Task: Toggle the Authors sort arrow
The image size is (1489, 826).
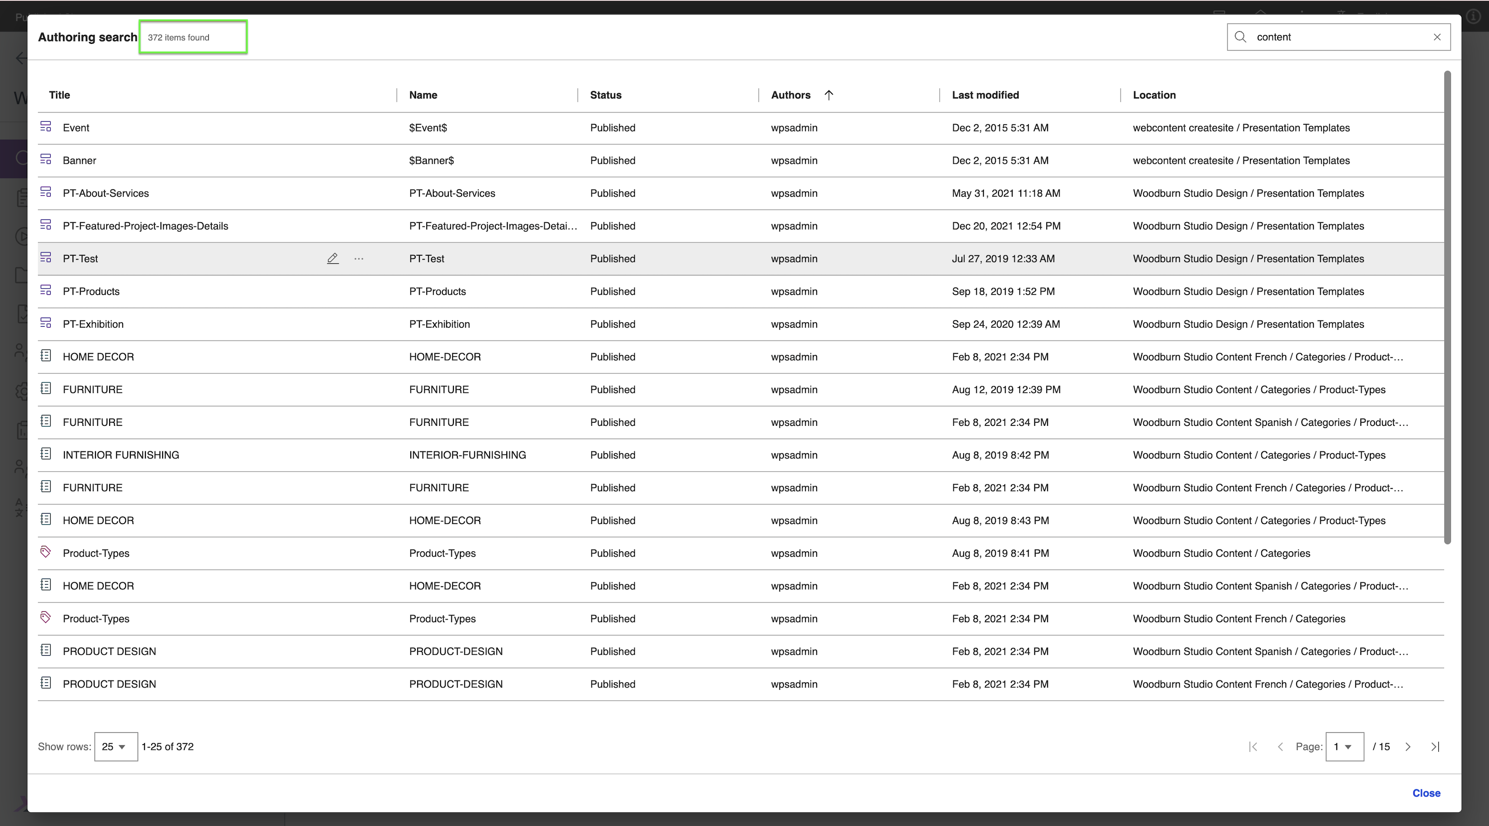Action: [828, 95]
